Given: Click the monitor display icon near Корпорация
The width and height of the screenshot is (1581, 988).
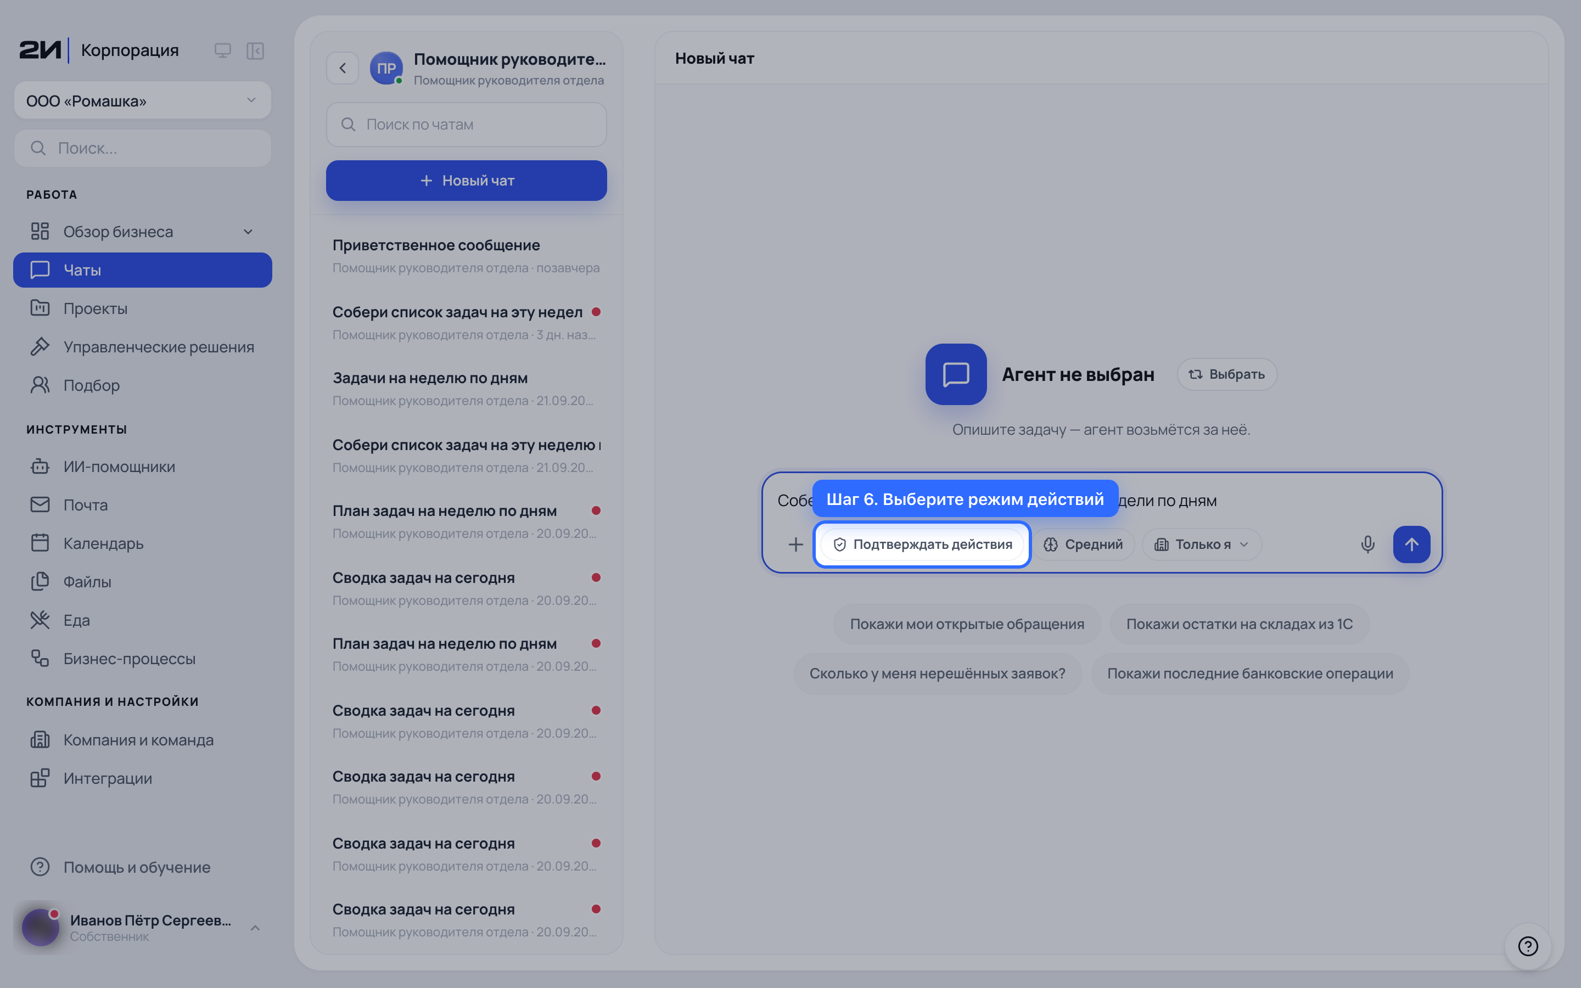Looking at the screenshot, I should (223, 50).
